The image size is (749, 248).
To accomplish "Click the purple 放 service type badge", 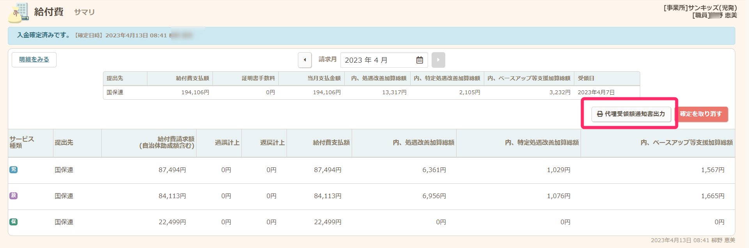I will [14, 196].
